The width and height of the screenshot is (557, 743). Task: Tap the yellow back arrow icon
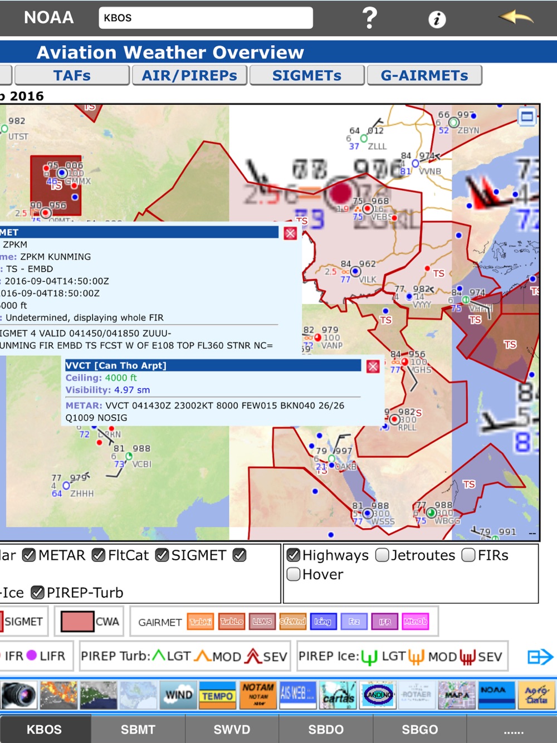(516, 17)
